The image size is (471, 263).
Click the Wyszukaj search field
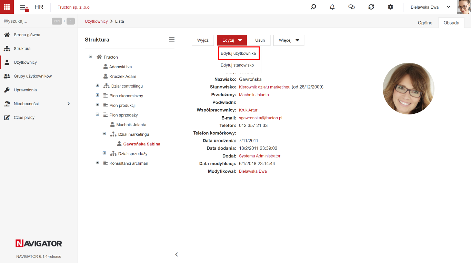pyautogui.click(x=26, y=21)
